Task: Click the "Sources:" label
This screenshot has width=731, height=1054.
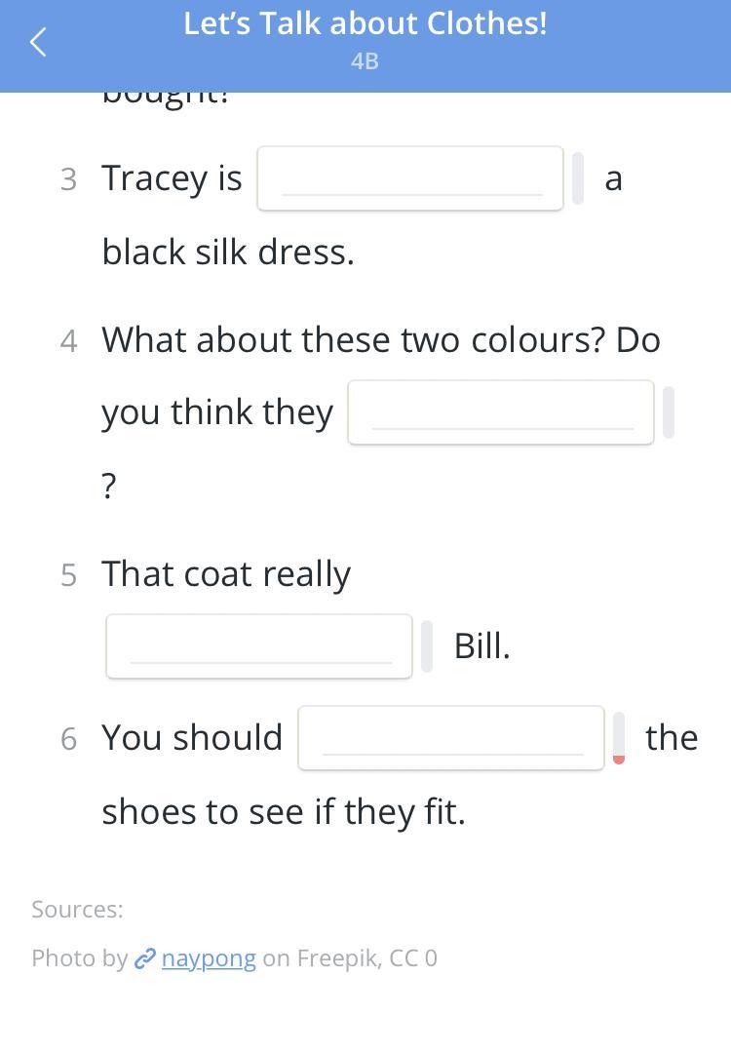Action: pos(77,909)
